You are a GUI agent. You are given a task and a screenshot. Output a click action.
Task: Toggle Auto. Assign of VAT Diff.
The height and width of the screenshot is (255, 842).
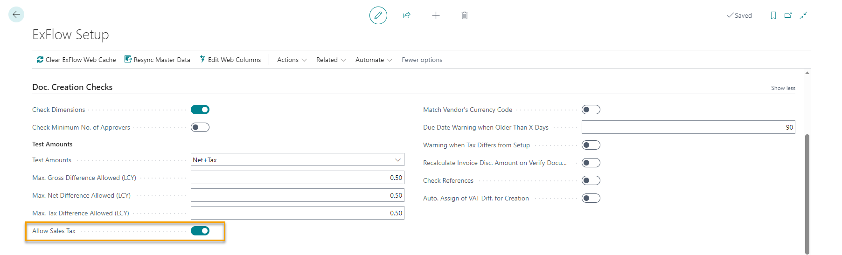(591, 198)
